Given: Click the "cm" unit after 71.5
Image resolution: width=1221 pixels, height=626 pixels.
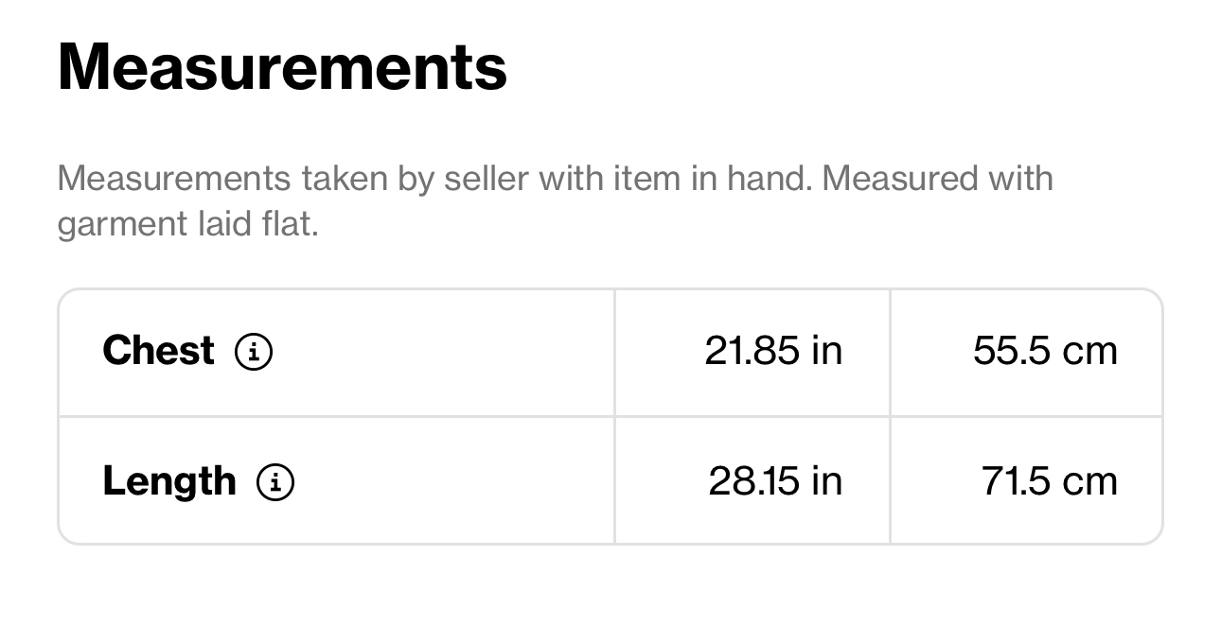Looking at the screenshot, I should (x=1089, y=481).
